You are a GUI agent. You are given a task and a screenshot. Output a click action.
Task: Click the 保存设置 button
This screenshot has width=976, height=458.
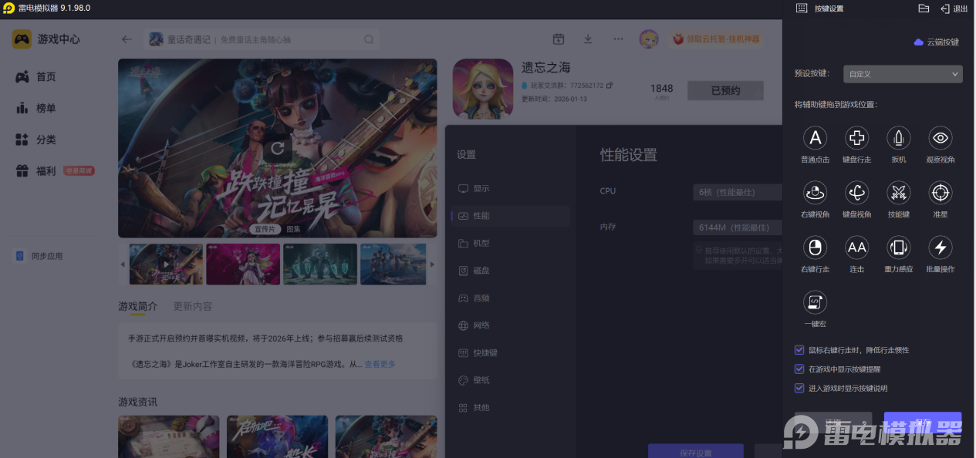[x=695, y=452]
